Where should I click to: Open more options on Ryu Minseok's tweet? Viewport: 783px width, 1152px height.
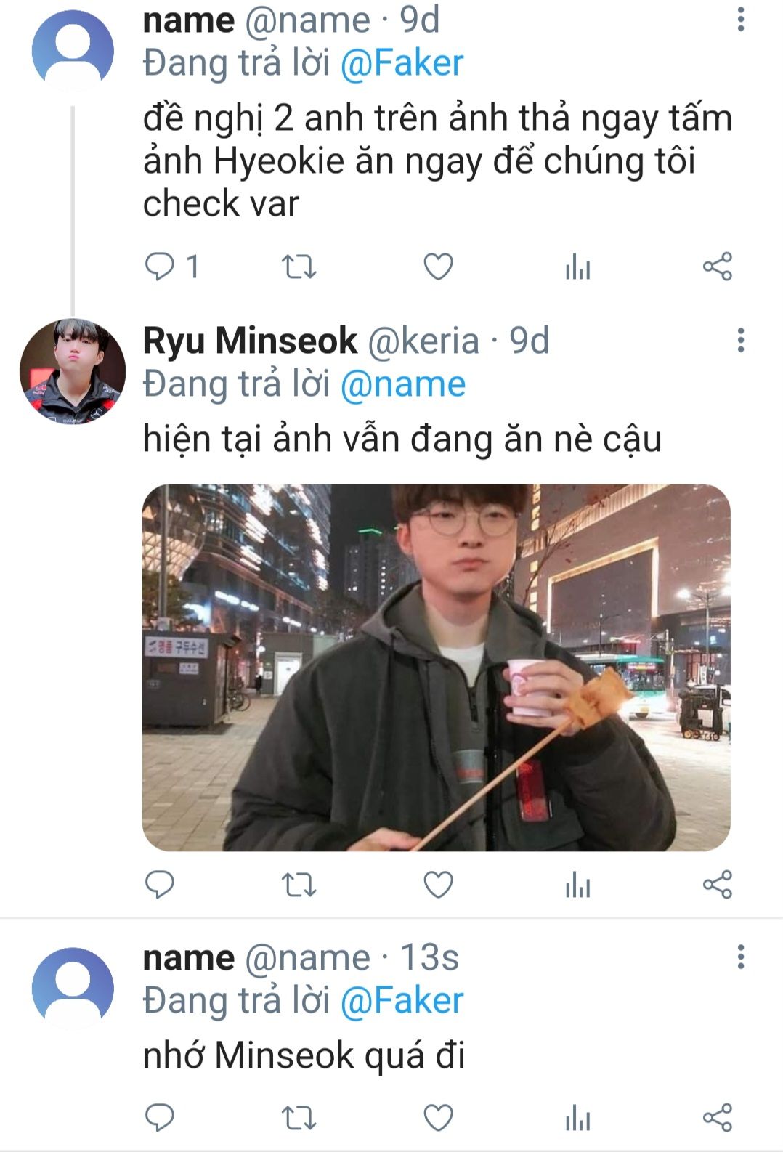[741, 340]
